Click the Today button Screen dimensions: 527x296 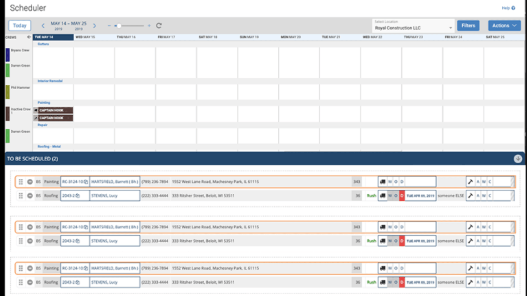pyautogui.click(x=19, y=25)
